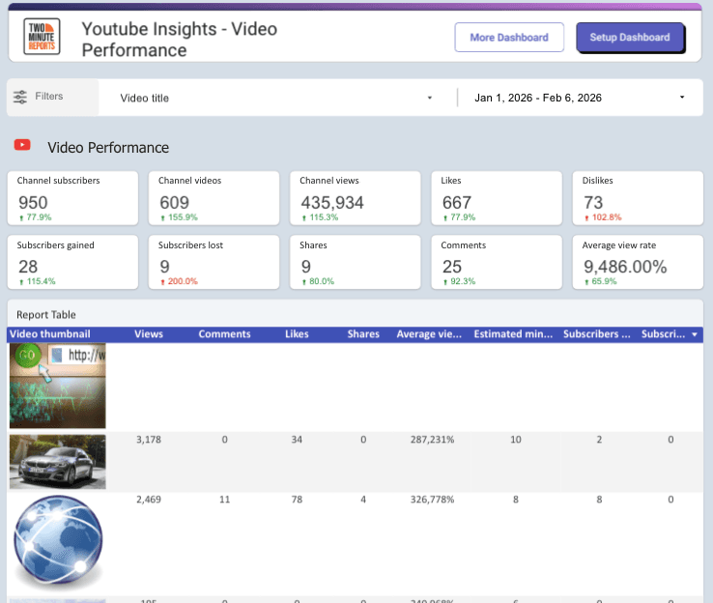Click the Shares 9 scorecard
713x603 pixels.
pos(356,263)
